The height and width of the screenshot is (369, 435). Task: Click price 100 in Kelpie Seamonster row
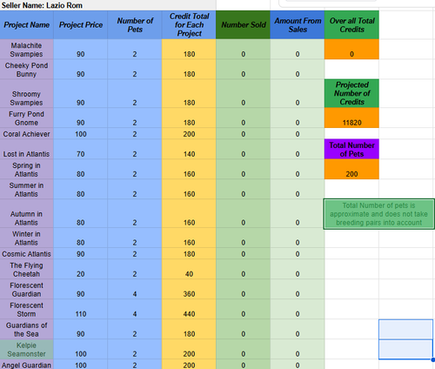coord(81,349)
